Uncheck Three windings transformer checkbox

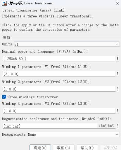click(4, 97)
